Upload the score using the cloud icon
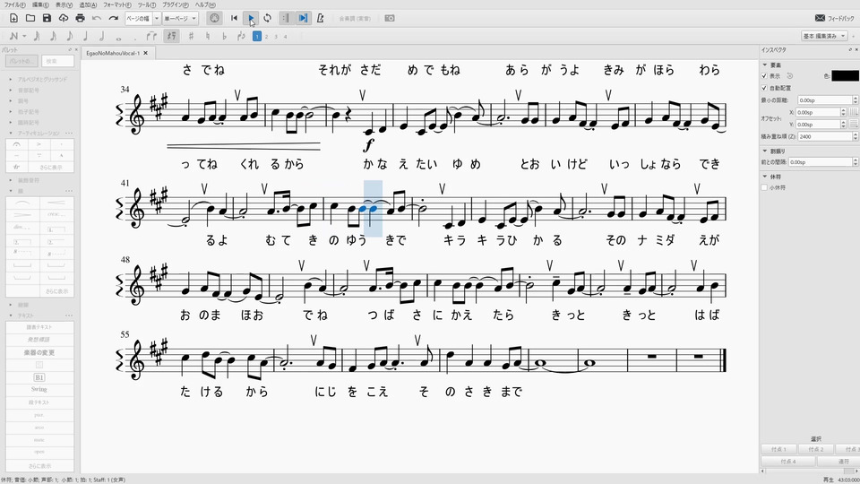Screen dimensions: 860x484 coord(64,18)
